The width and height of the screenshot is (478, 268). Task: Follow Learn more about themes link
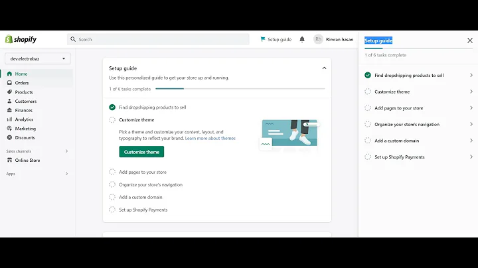pyautogui.click(x=210, y=138)
